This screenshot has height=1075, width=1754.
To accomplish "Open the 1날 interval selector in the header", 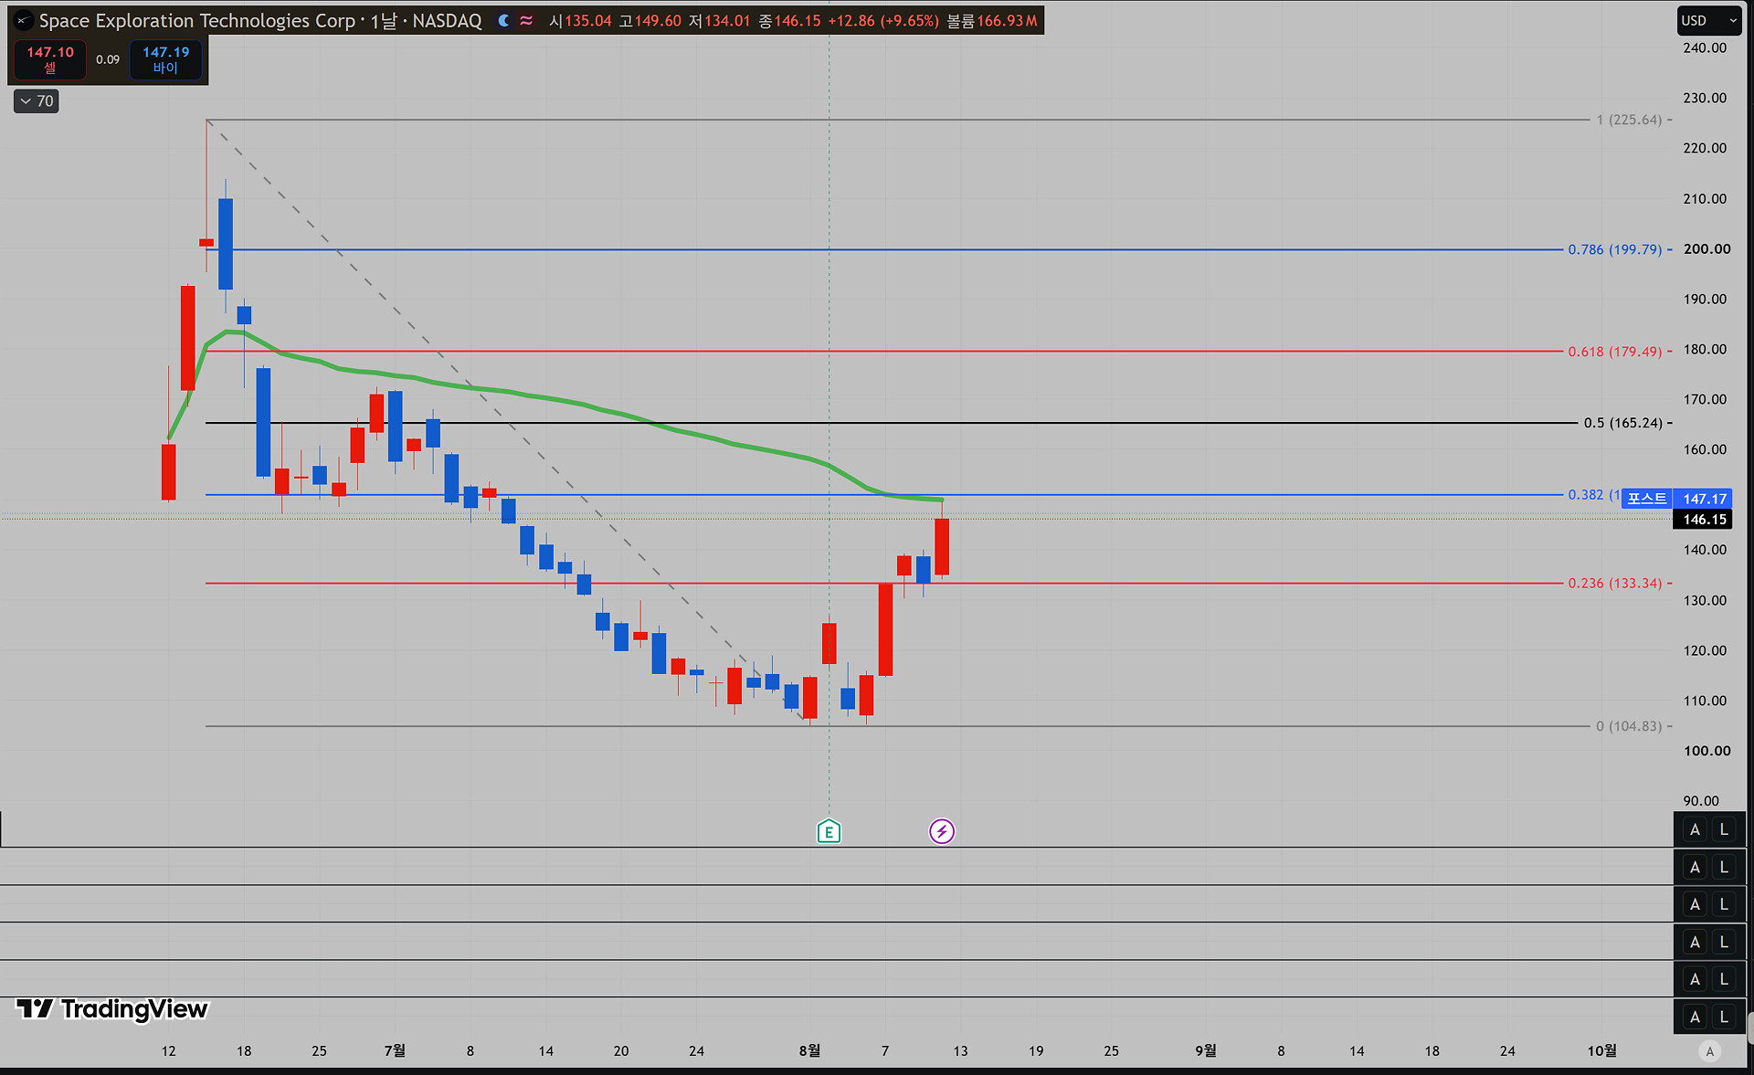I will [384, 20].
